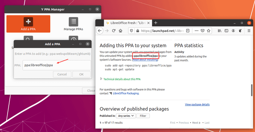The image size is (255, 132).
Task: Click the padlock site security icon
Action: [138, 31]
